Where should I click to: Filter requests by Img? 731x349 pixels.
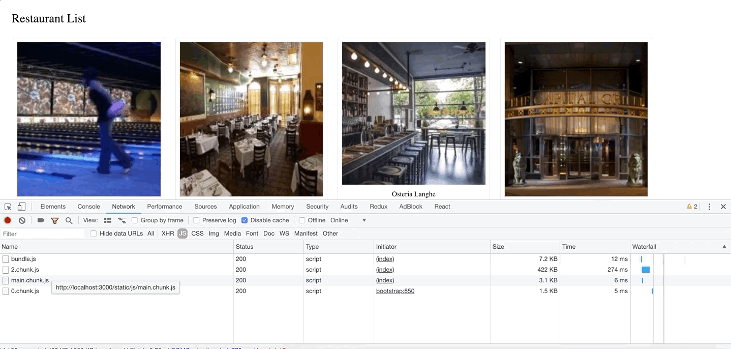[214, 234]
